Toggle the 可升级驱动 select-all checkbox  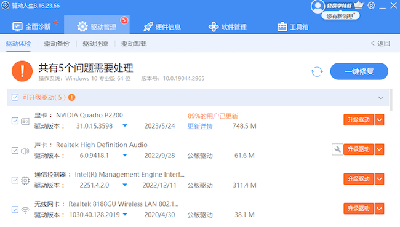point(15,97)
